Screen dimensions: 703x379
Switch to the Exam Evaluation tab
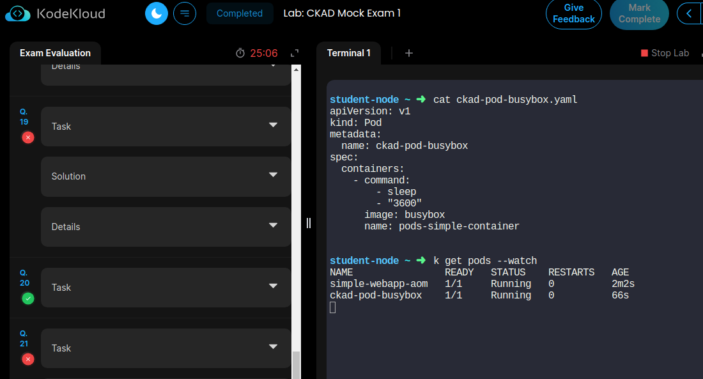(x=55, y=53)
